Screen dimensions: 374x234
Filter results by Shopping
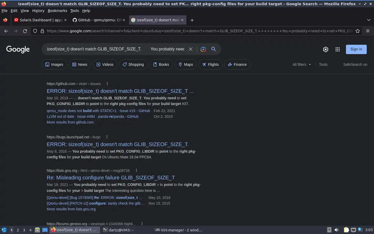133,64
